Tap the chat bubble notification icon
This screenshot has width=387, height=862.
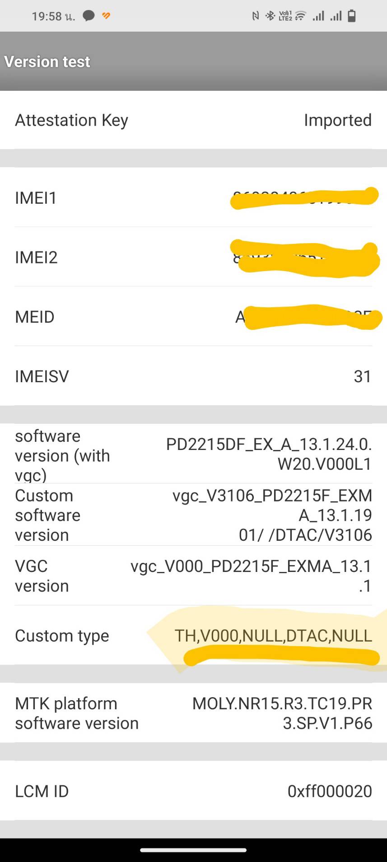pyautogui.click(x=89, y=16)
